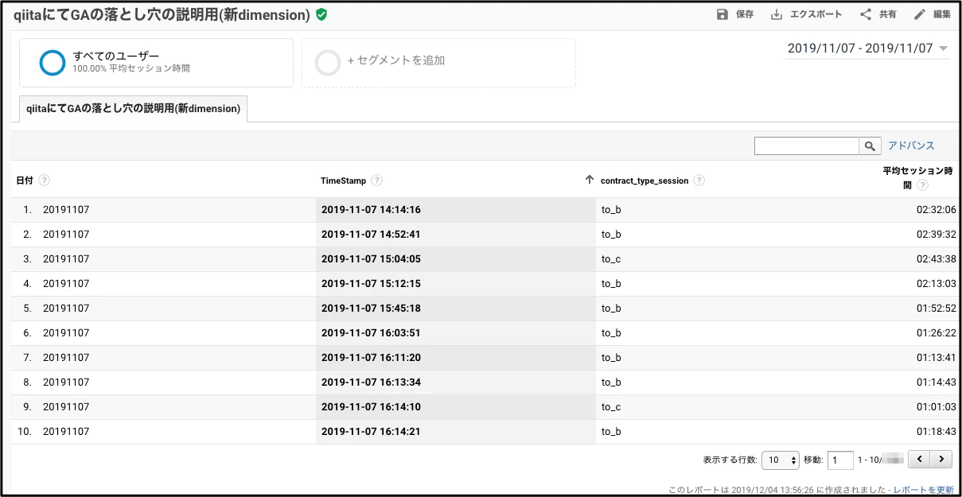Screen dimensions: 962x497
Task: Open the date range dropdown
Action: [868, 49]
